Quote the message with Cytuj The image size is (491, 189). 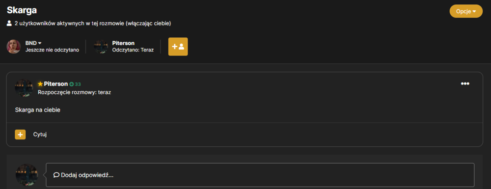40,135
